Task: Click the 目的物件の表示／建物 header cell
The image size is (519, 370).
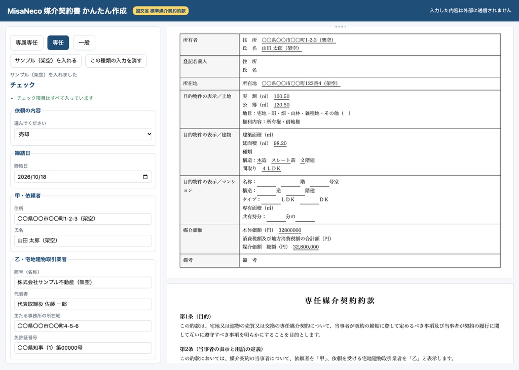Action: coord(209,152)
